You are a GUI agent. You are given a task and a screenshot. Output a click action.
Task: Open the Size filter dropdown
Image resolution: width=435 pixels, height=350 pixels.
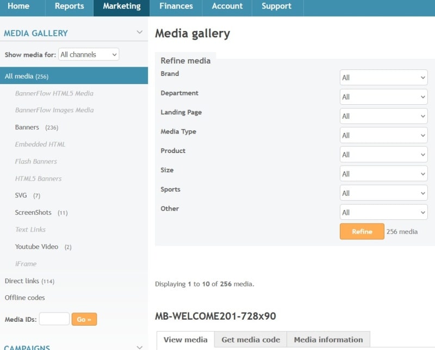point(383,174)
